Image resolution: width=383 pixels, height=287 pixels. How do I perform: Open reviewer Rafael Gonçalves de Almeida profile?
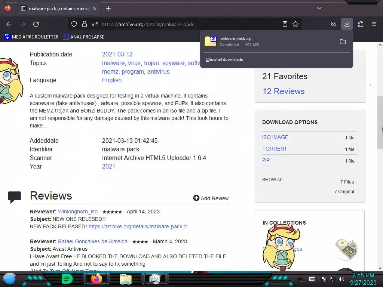click(x=93, y=241)
